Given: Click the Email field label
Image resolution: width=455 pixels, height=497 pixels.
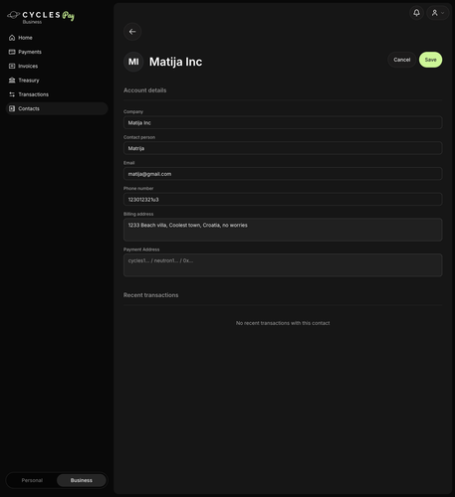Looking at the screenshot, I should (x=129, y=163).
